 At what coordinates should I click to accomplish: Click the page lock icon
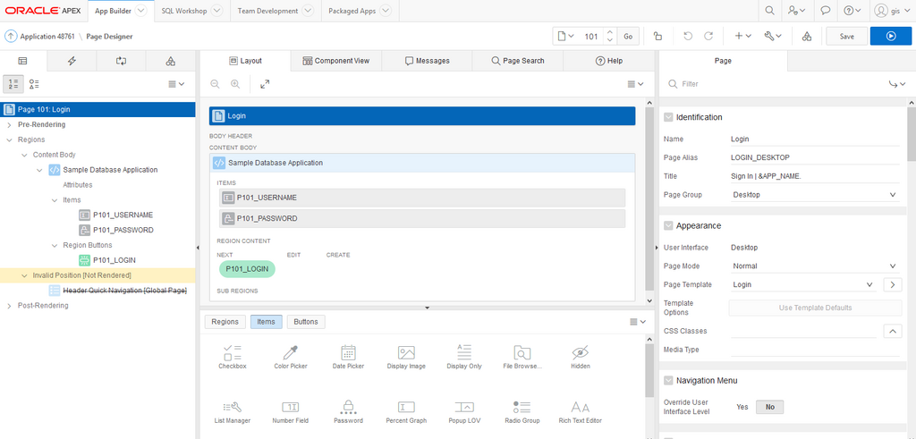pos(657,36)
